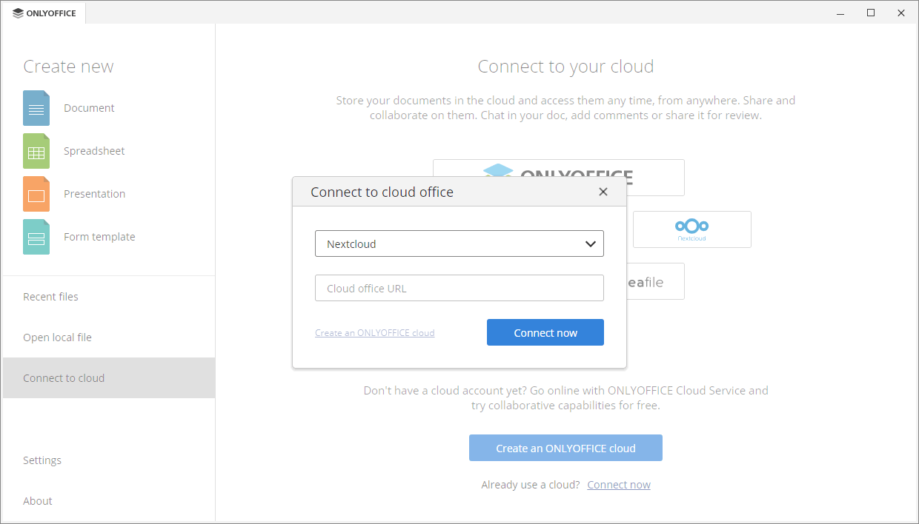
Task: Click the blue Connect now button
Action: (545, 332)
